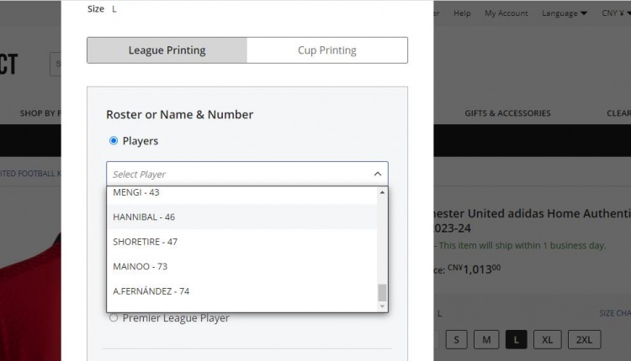The width and height of the screenshot is (631, 361).
Task: Select size XL on product page
Action: tap(548, 340)
